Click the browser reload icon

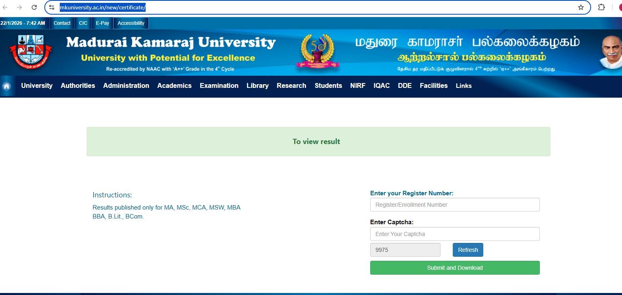(x=35, y=7)
